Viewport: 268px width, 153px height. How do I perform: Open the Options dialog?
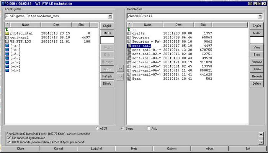pyautogui.click(x=172, y=148)
